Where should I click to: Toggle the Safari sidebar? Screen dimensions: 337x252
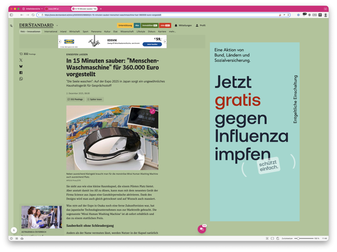coord(11,14)
